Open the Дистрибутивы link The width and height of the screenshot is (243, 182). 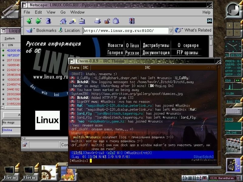pos(156,45)
